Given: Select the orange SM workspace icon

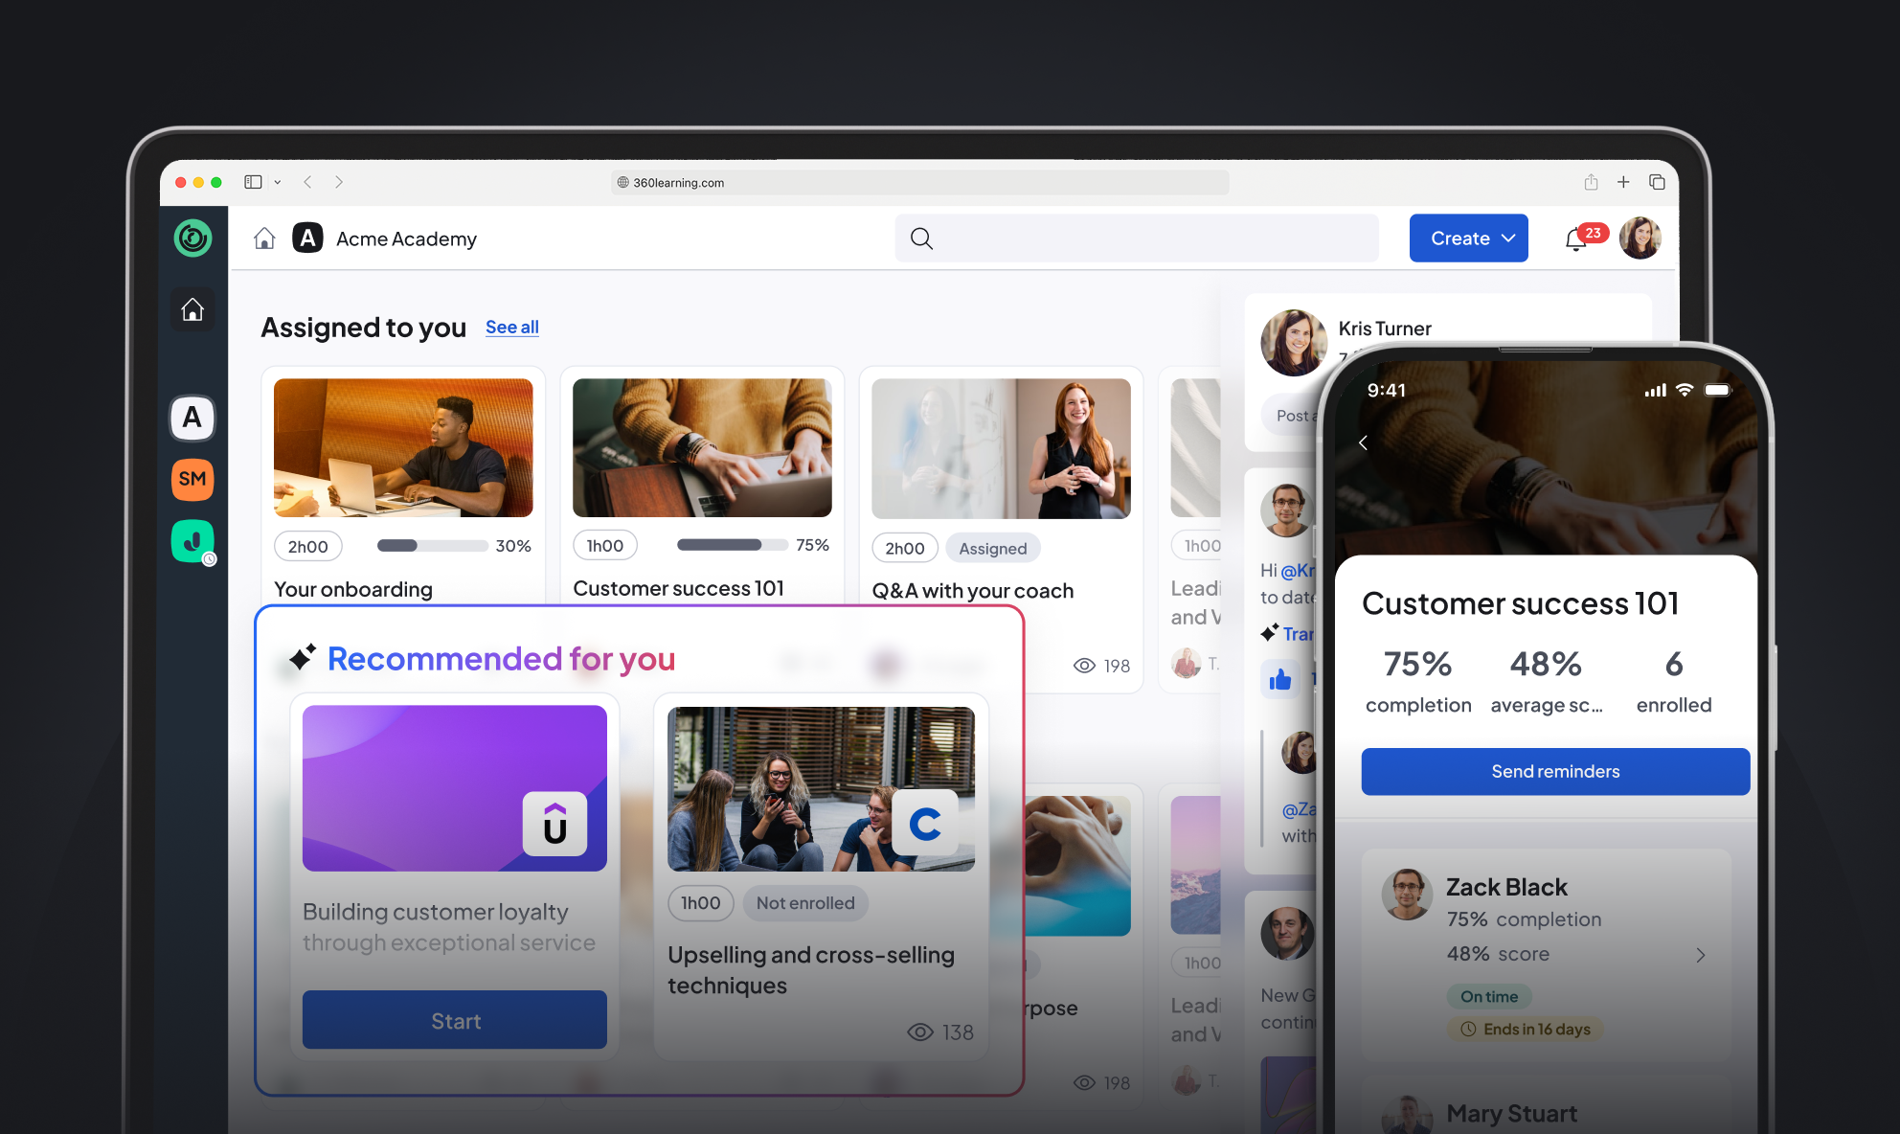Looking at the screenshot, I should coord(192,479).
